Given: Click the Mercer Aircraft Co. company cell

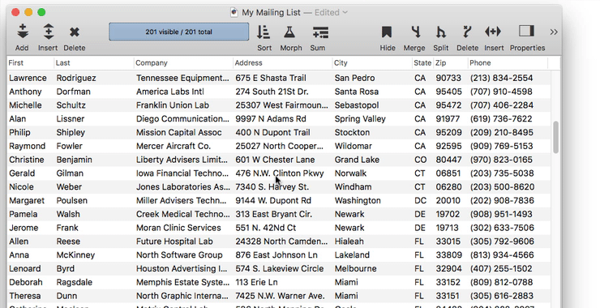Looking at the screenshot, I should 174,146.
